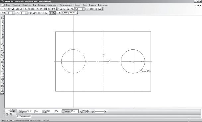
Task: Select circle with axes option
Action: pos(87,111)
